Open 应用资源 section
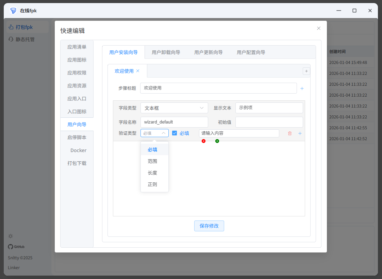382x279 pixels. pyautogui.click(x=77, y=86)
